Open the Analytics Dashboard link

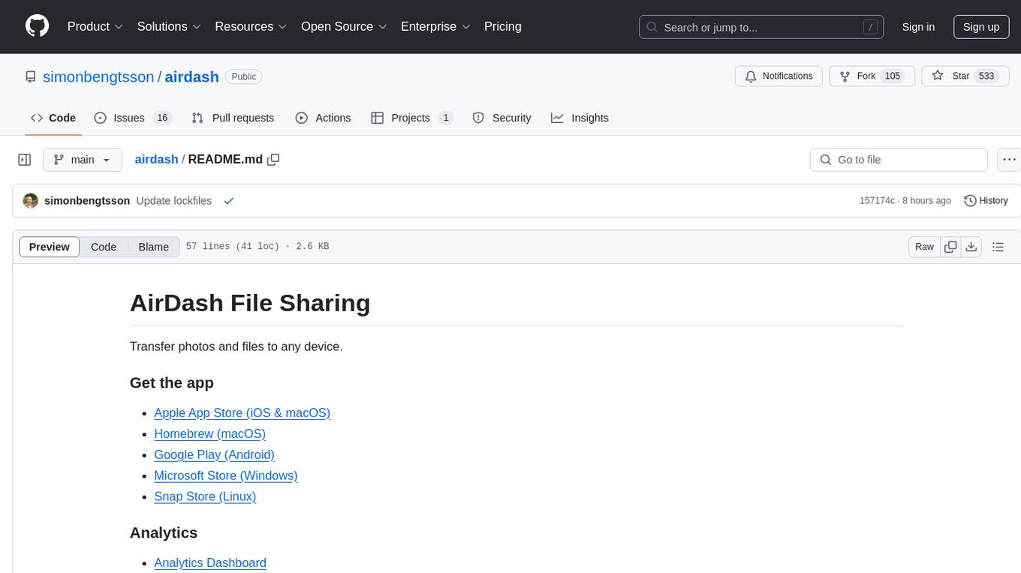210,562
